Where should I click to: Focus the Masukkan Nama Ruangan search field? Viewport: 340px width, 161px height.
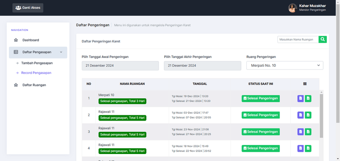(298, 40)
